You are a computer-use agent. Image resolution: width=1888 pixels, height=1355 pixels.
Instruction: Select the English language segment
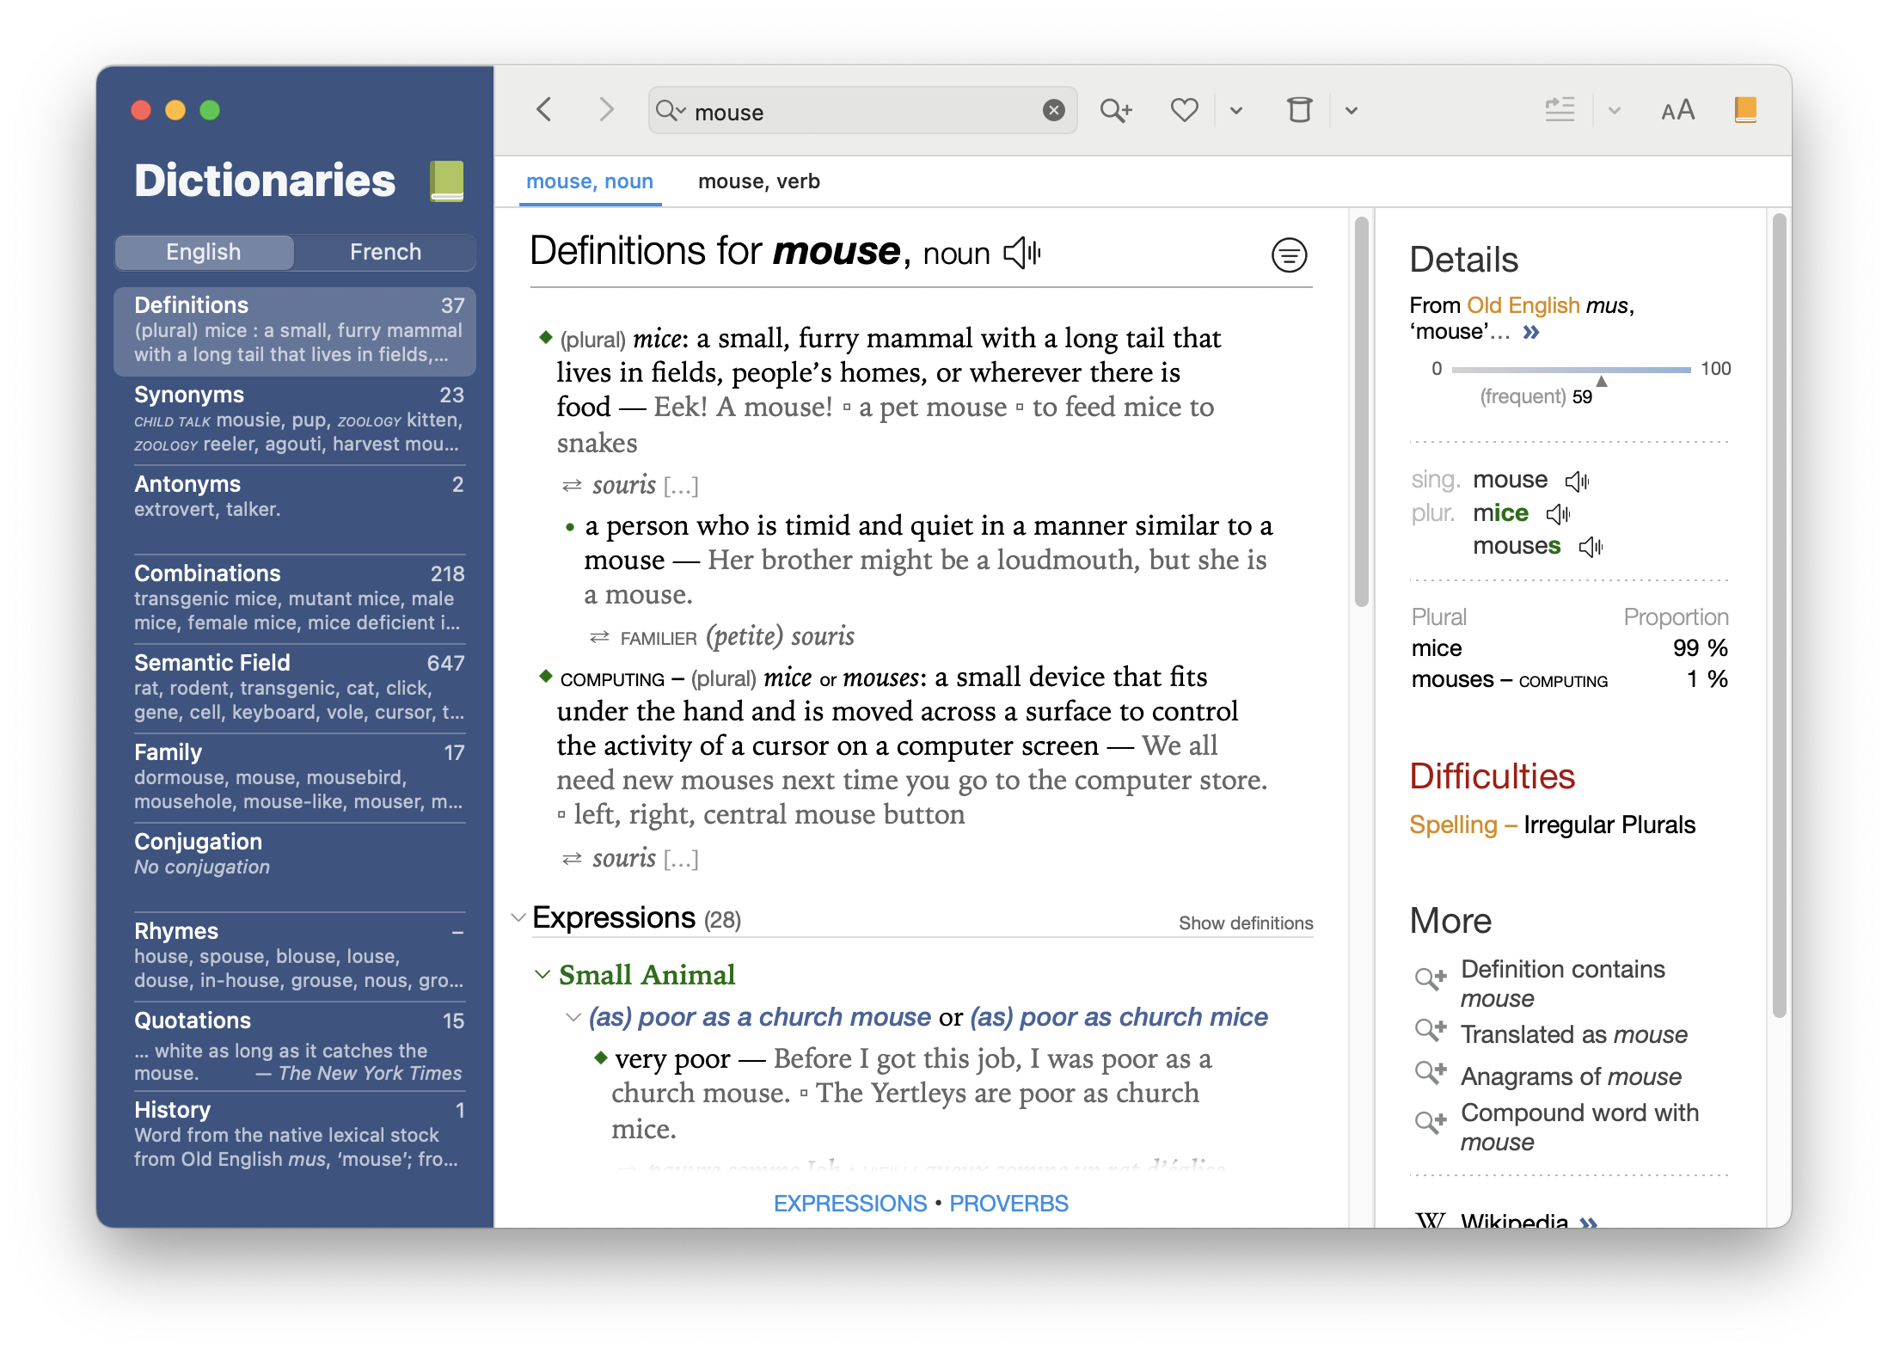(x=204, y=252)
